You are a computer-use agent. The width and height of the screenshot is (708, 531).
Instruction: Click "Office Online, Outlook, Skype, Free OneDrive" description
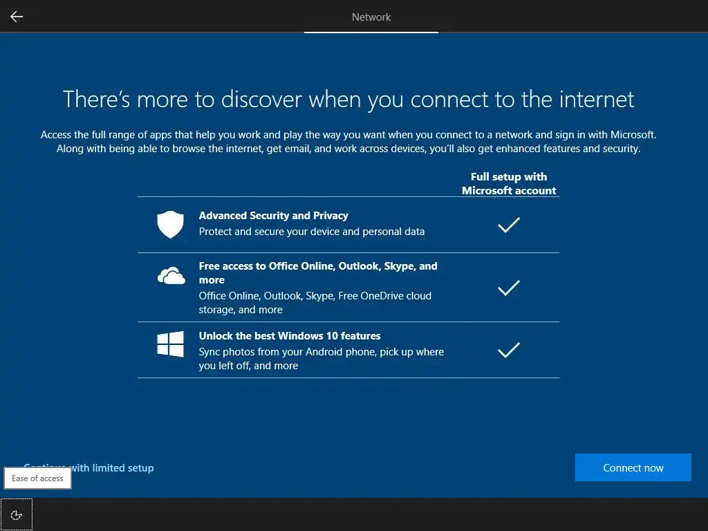315,303
